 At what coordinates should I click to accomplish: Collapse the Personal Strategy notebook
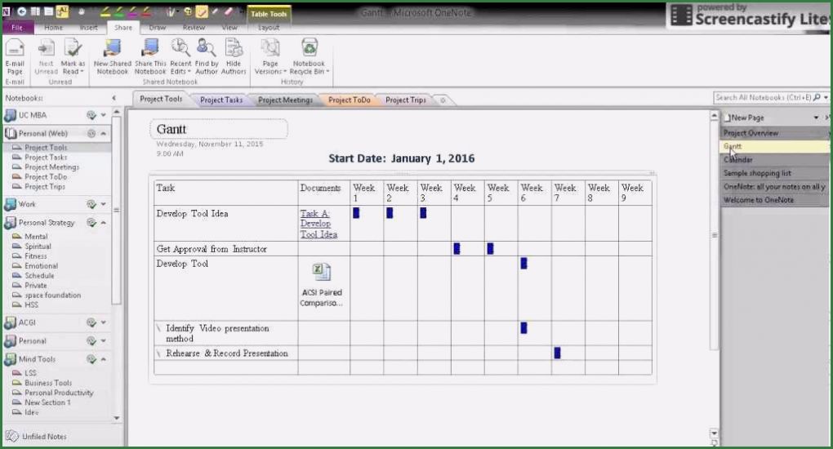pos(103,223)
